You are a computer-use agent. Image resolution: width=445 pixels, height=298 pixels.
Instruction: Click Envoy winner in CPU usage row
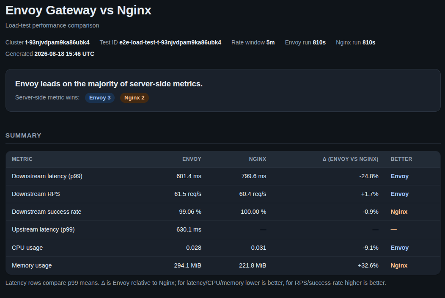click(400, 248)
